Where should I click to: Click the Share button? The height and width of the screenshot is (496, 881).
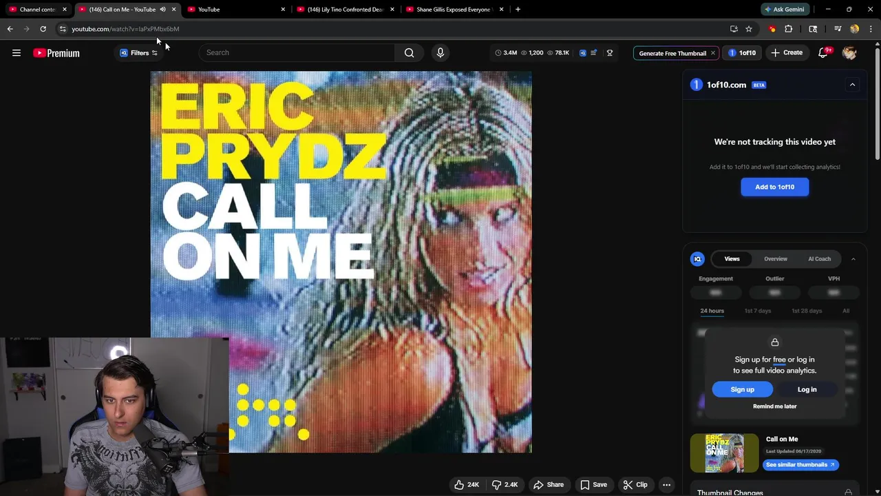[549, 485]
